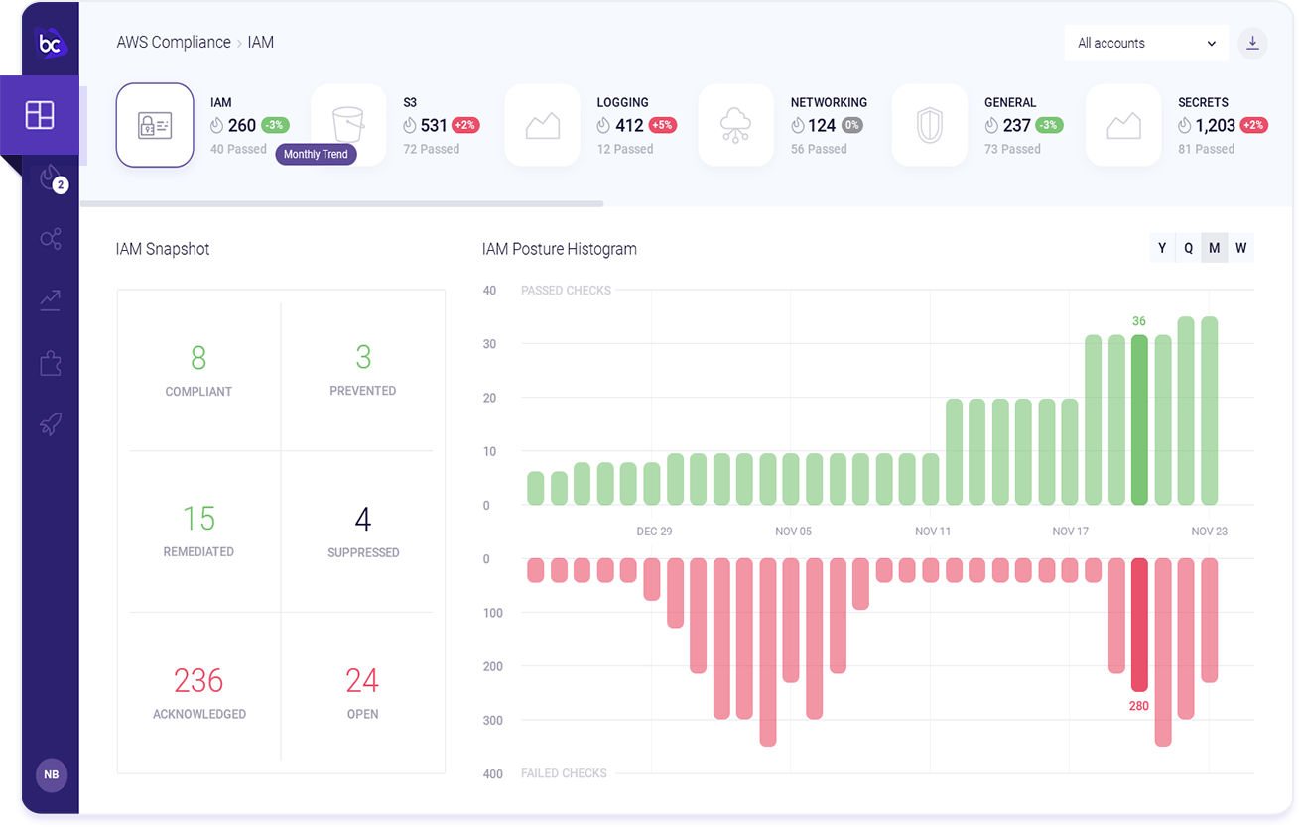Select the Secrets chart category icon
1299x827 pixels.
click(1123, 125)
